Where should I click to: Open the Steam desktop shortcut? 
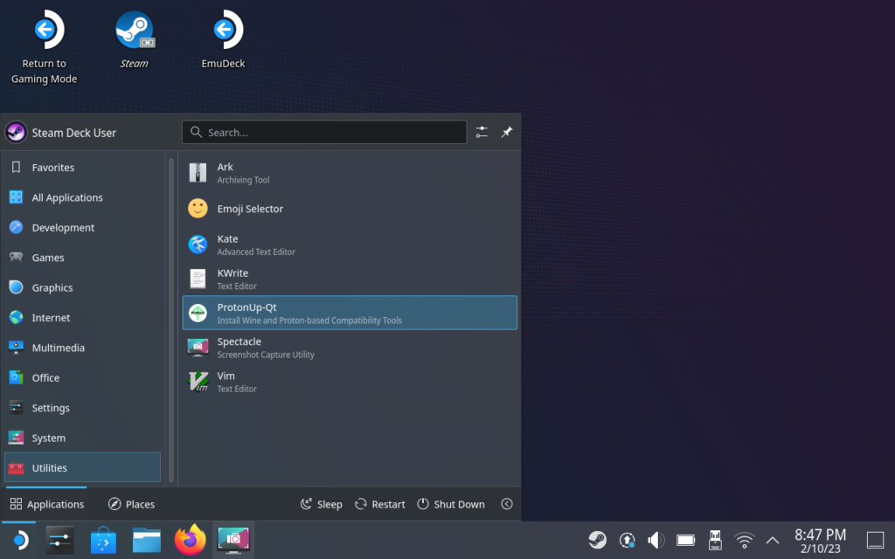coord(134,40)
